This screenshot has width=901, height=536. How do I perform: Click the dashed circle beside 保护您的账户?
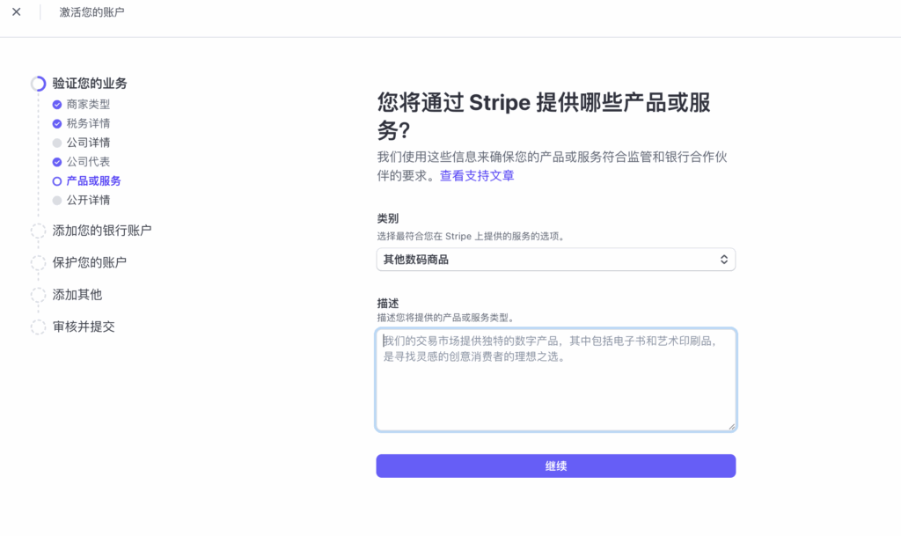[38, 262]
